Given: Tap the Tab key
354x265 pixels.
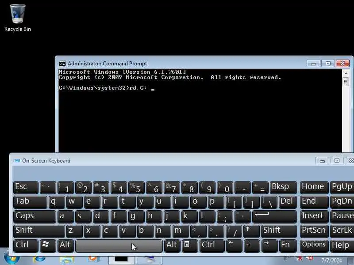Looking at the screenshot, I should pyautogui.click(x=30, y=202).
